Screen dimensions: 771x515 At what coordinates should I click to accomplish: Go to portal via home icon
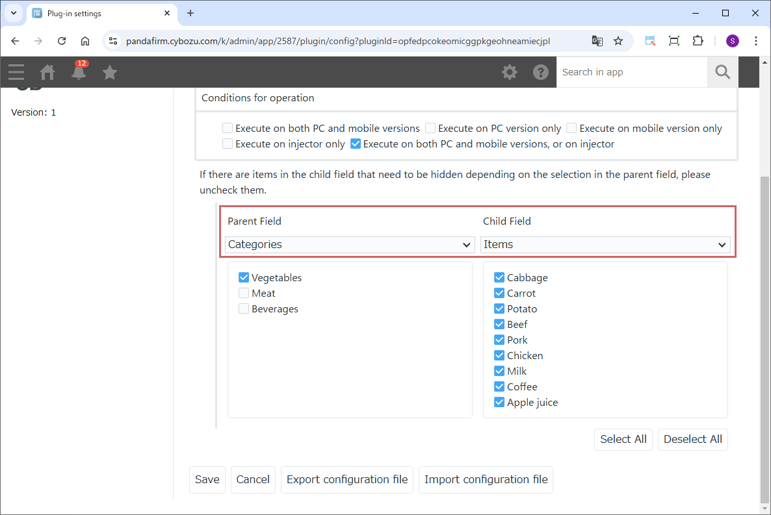point(47,72)
